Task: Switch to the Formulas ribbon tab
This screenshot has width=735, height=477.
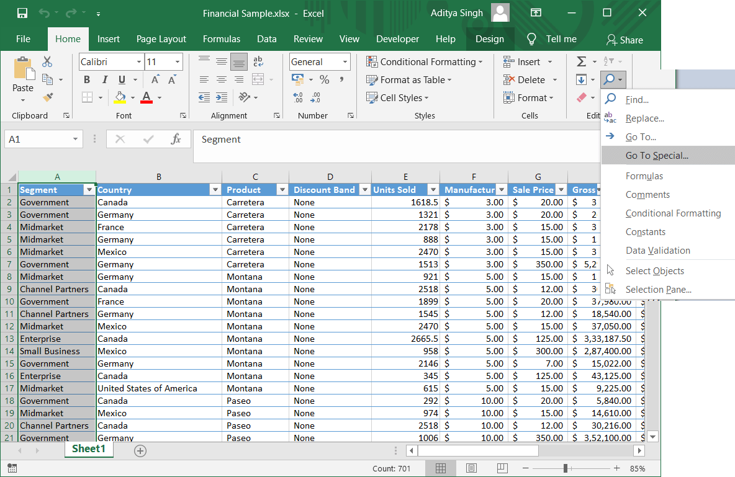Action: point(222,38)
